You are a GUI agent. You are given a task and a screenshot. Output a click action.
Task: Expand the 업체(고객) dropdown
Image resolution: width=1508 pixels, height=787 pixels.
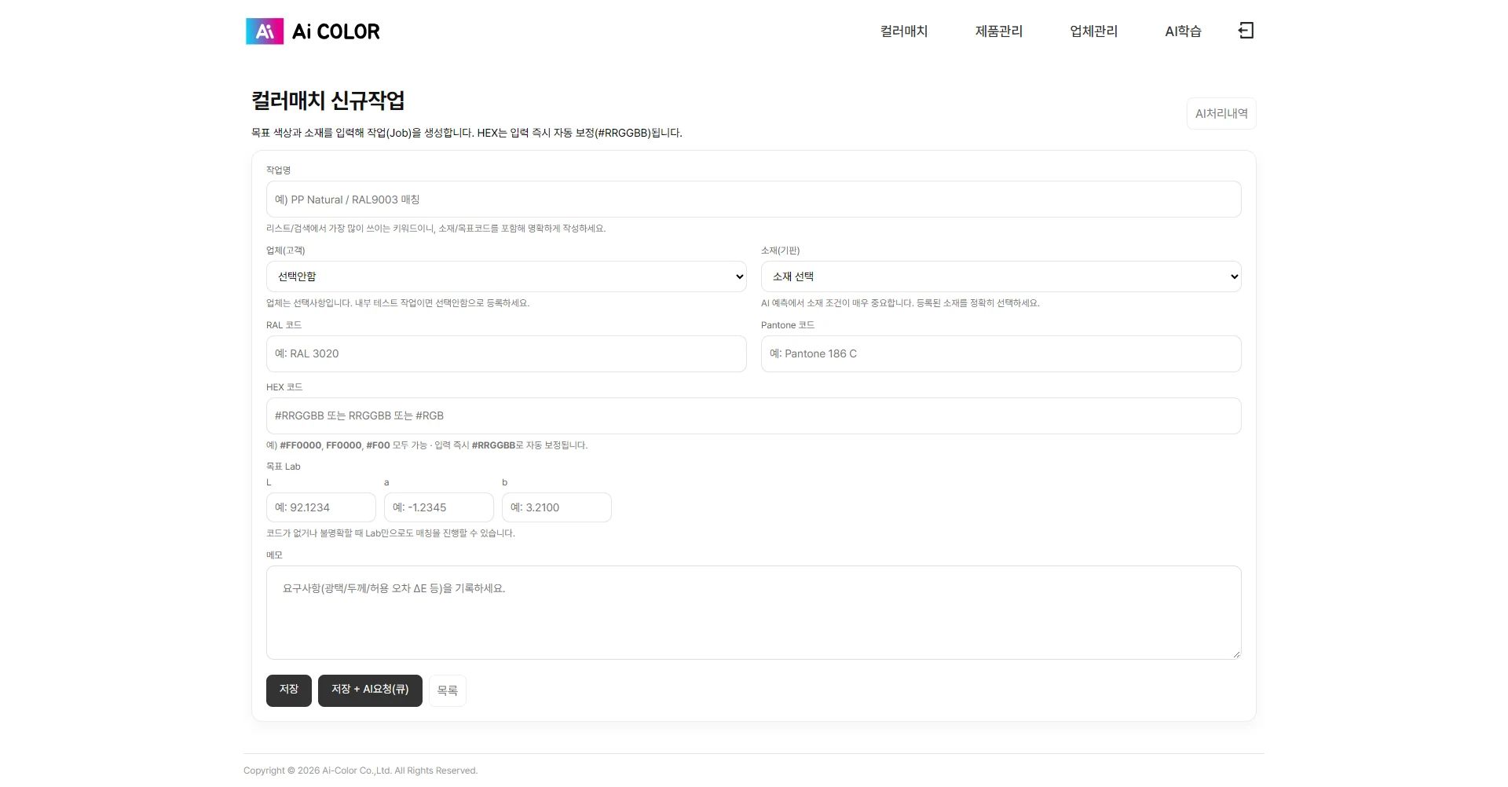click(x=507, y=276)
